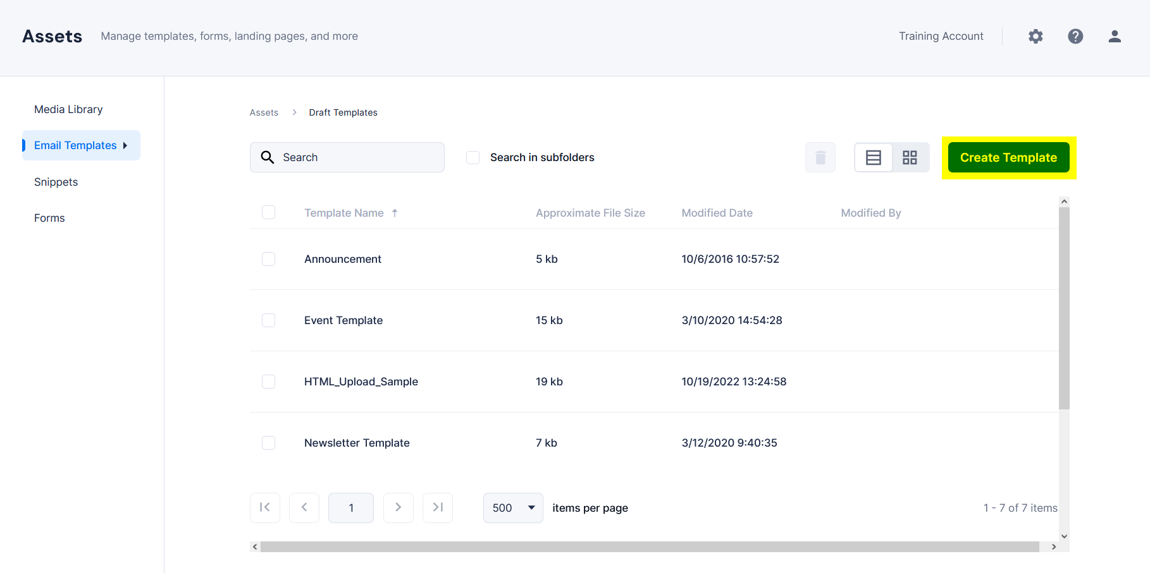Click the vertical scrollbar thumb

(x=1064, y=308)
